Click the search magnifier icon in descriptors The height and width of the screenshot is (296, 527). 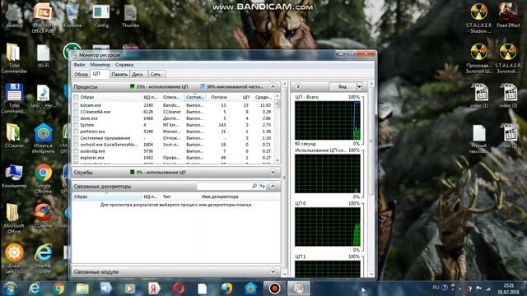coord(254,186)
